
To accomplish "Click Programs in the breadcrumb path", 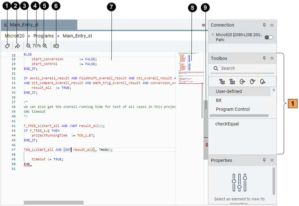I will (x=44, y=36).
